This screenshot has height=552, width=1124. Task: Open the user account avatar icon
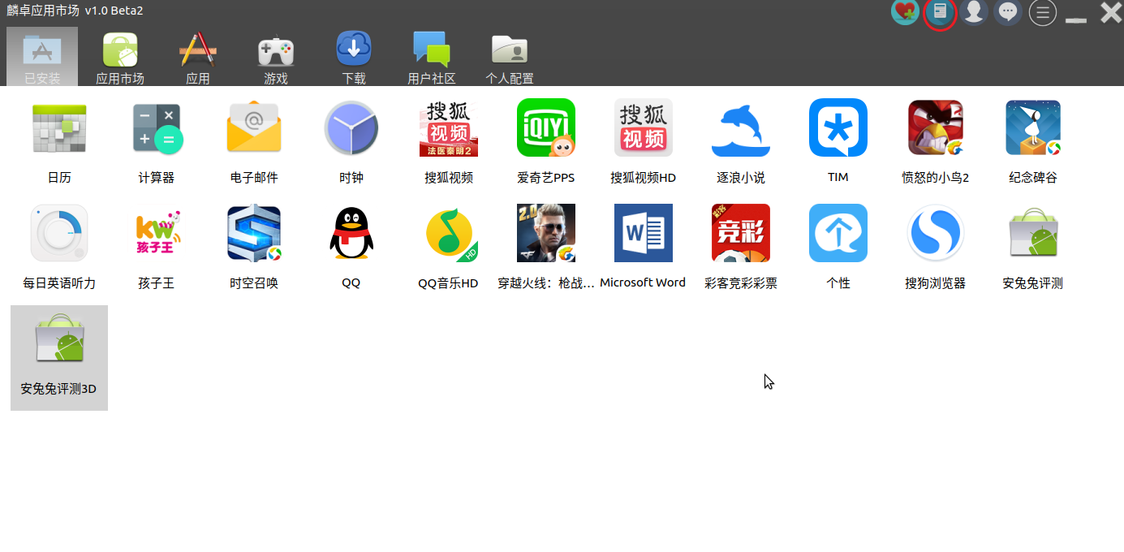[x=973, y=12]
